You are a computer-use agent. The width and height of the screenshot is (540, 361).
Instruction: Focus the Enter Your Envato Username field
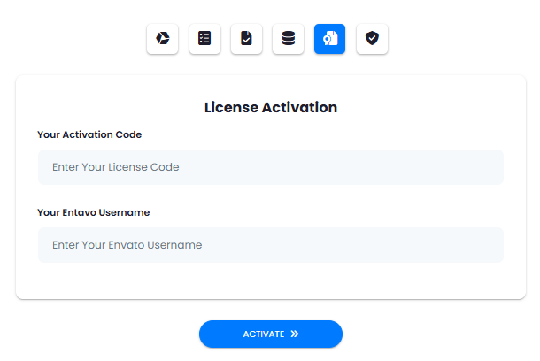pyautogui.click(x=271, y=245)
